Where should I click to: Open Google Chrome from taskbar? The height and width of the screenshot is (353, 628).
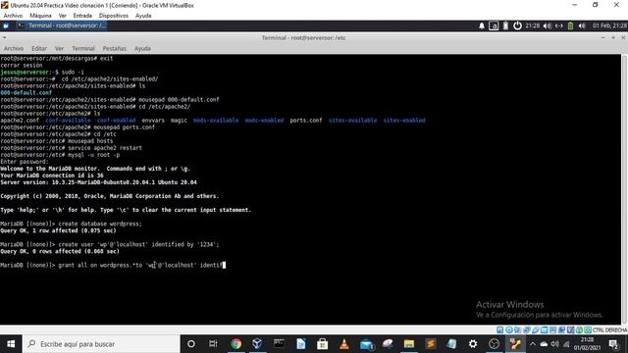click(x=235, y=344)
